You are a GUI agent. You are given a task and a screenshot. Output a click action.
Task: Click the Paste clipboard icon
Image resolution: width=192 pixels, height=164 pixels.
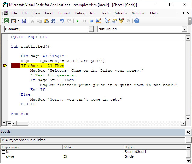tap(46, 21)
